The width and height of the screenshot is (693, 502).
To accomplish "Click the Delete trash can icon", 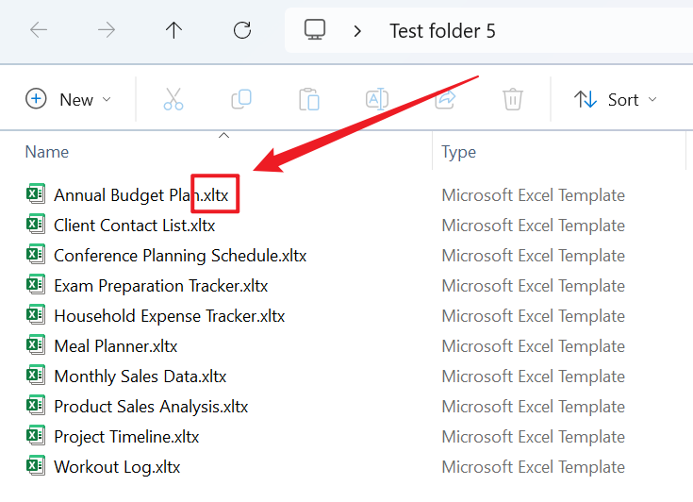I will click(513, 99).
